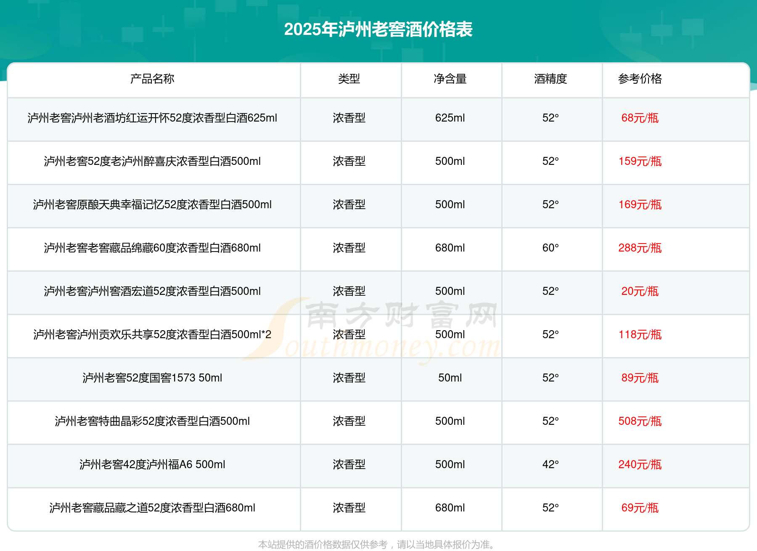Open the 醉喜庆浓香型白酒500ml product row

[x=152, y=162]
